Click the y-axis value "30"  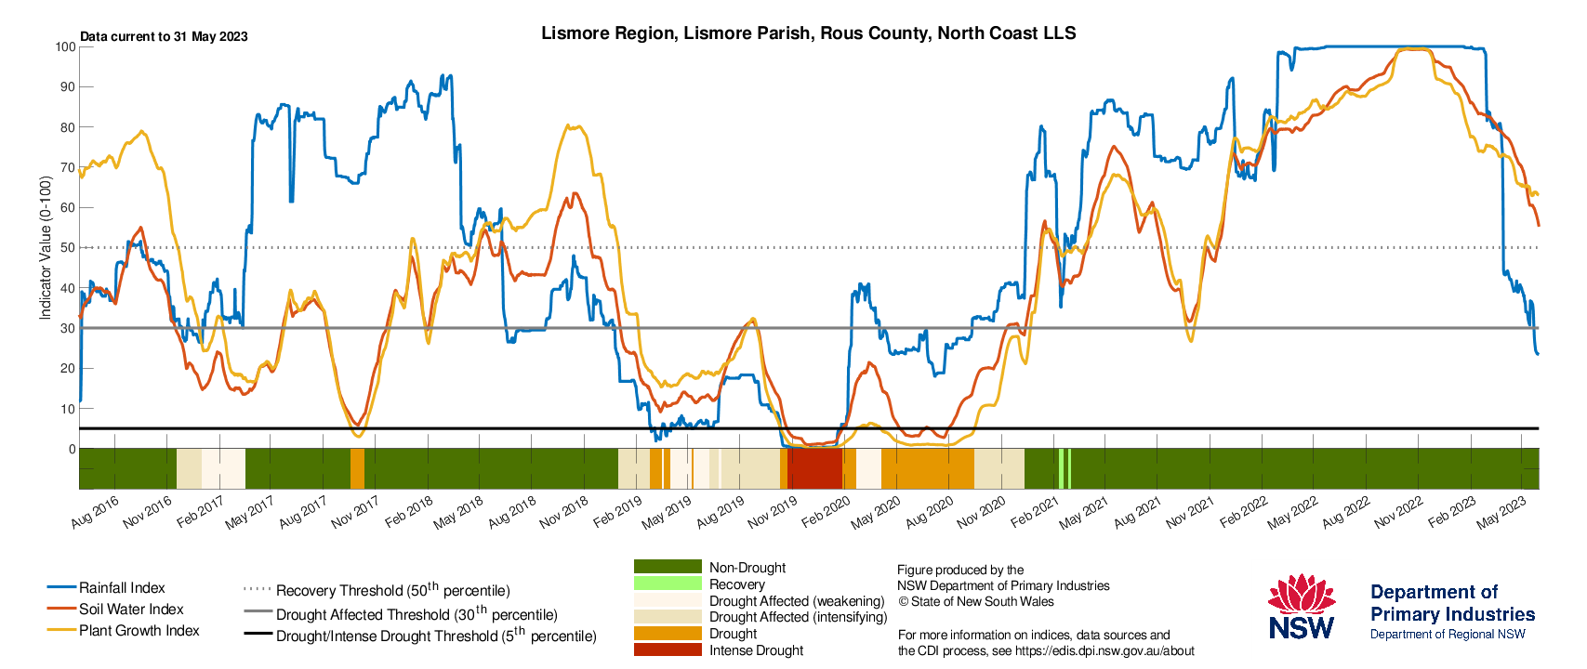[x=69, y=328]
